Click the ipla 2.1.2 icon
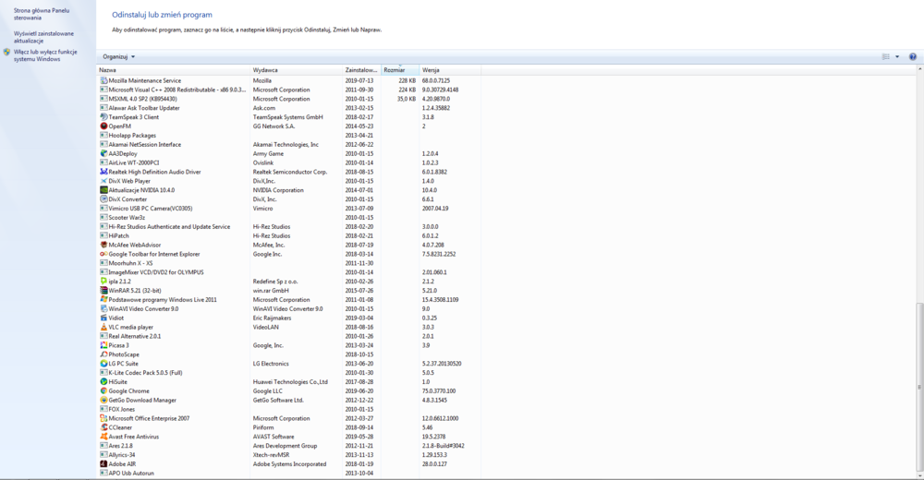The height and width of the screenshot is (480, 924). 103,282
